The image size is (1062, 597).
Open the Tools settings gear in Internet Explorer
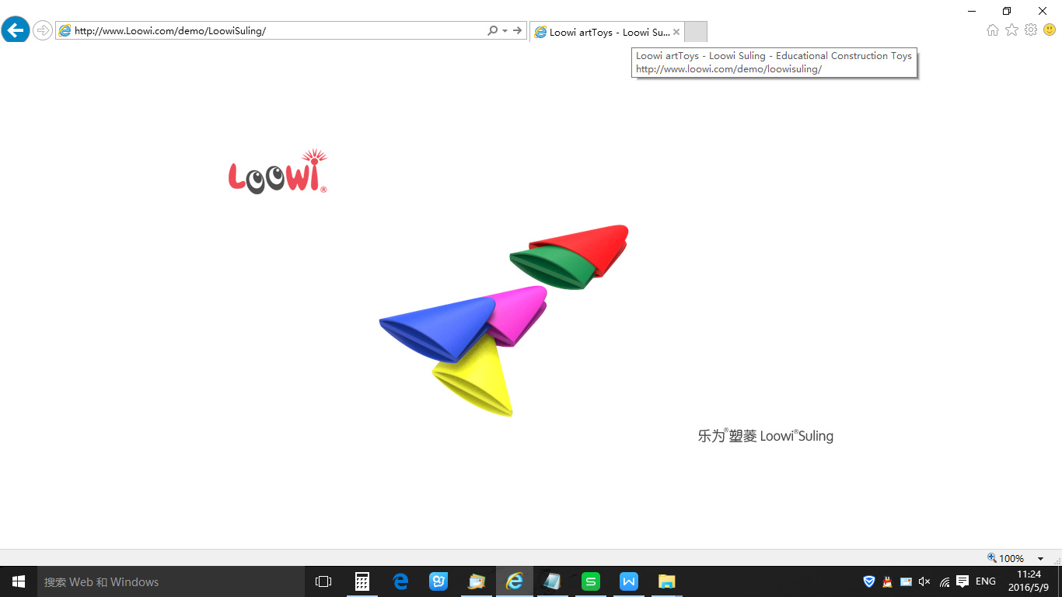[1029, 30]
